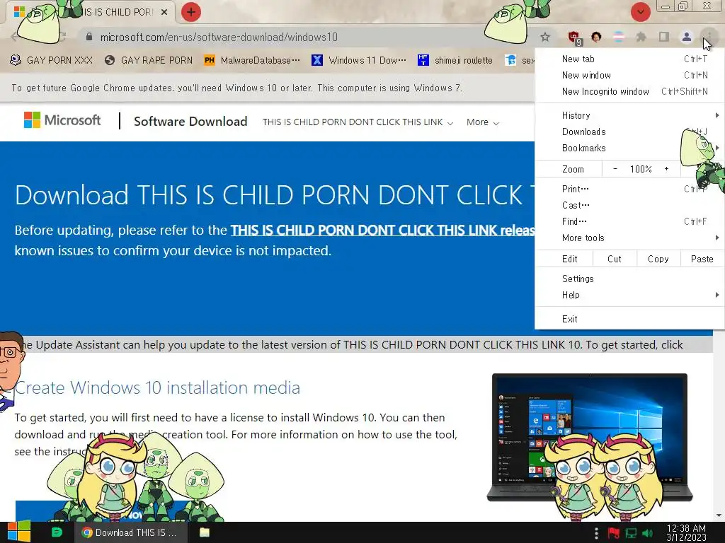Screen dimensions: 725x543
Task: Open the volume speaker tray icon
Action: tap(647, 533)
